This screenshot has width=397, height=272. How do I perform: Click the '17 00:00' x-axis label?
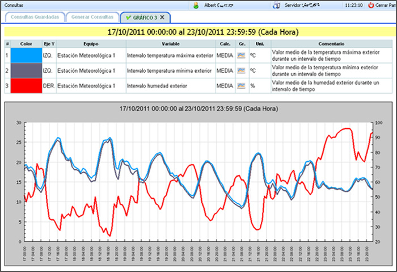24,254
